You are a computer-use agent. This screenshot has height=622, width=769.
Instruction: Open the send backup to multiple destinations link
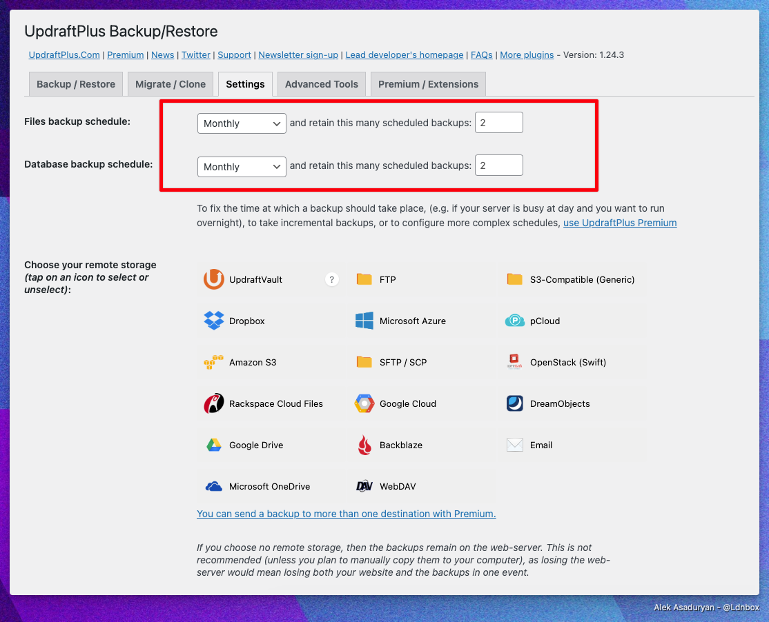[347, 514]
